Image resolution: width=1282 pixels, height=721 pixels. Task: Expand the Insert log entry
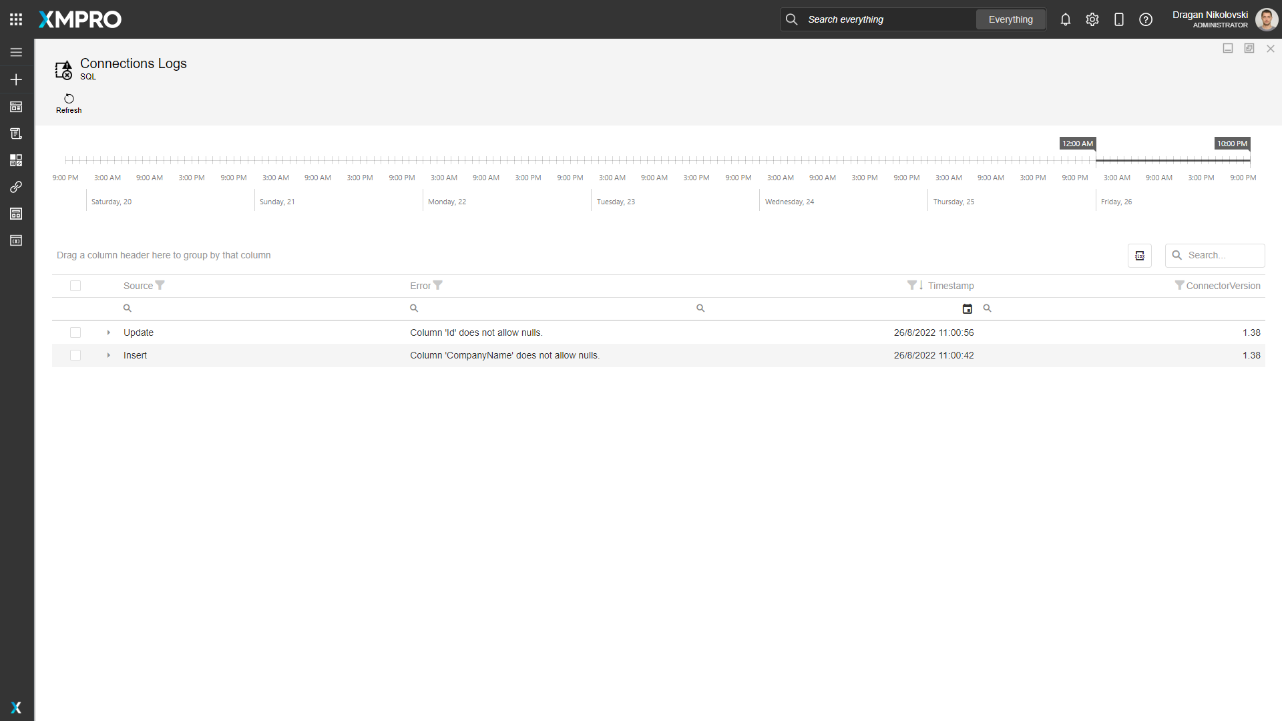click(108, 355)
